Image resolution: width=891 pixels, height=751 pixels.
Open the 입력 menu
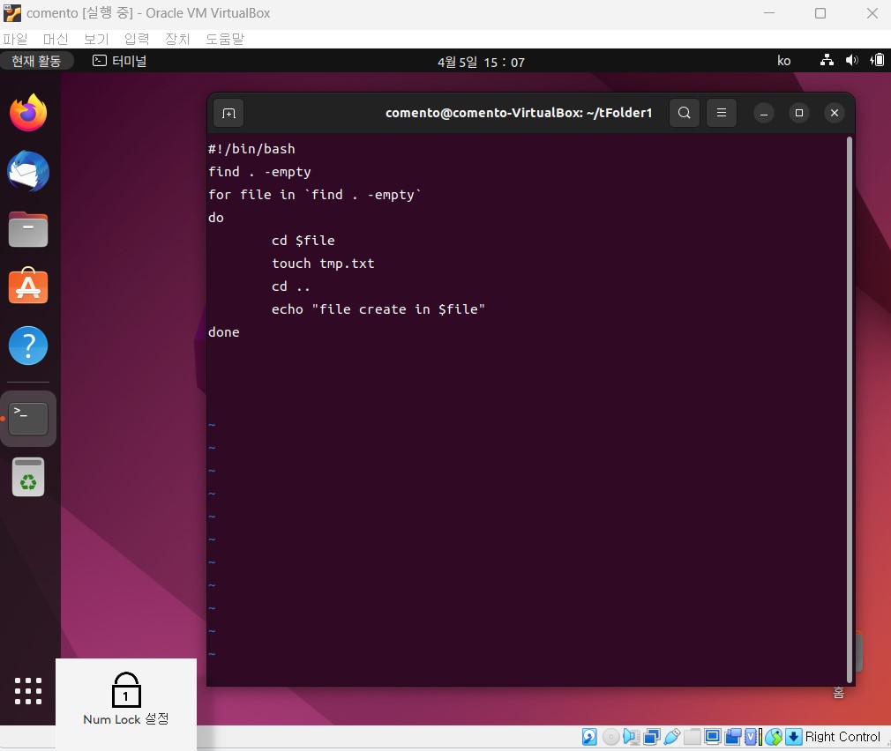[x=137, y=39]
